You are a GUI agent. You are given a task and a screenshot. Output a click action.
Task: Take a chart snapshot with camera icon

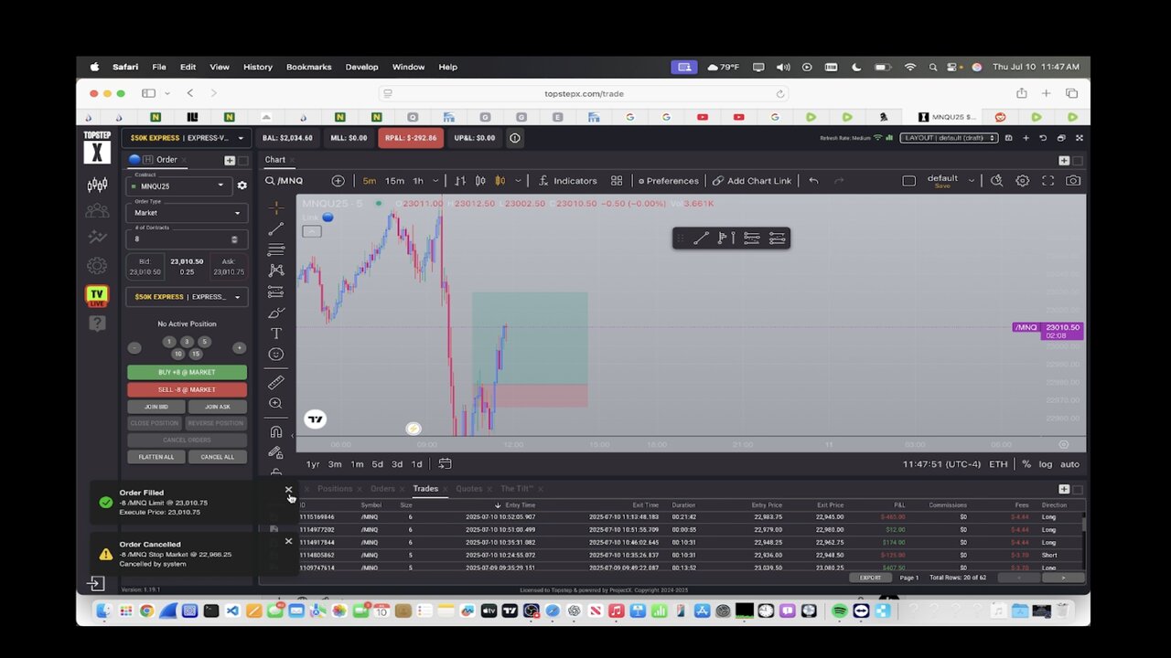pos(1073,181)
